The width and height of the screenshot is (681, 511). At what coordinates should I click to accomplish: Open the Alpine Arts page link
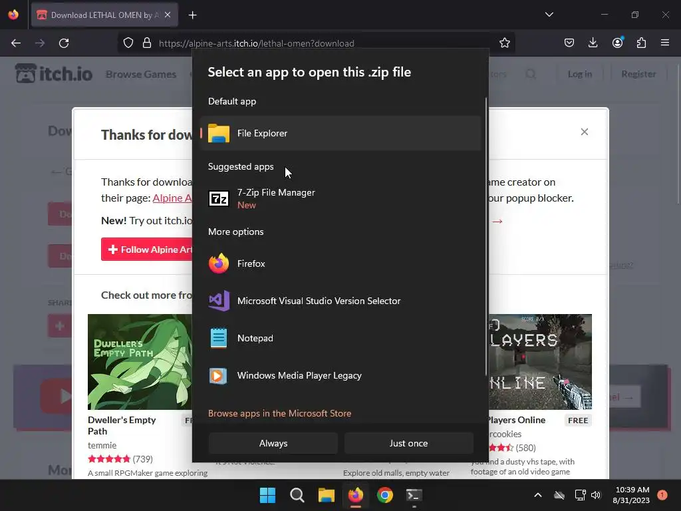coord(172,198)
